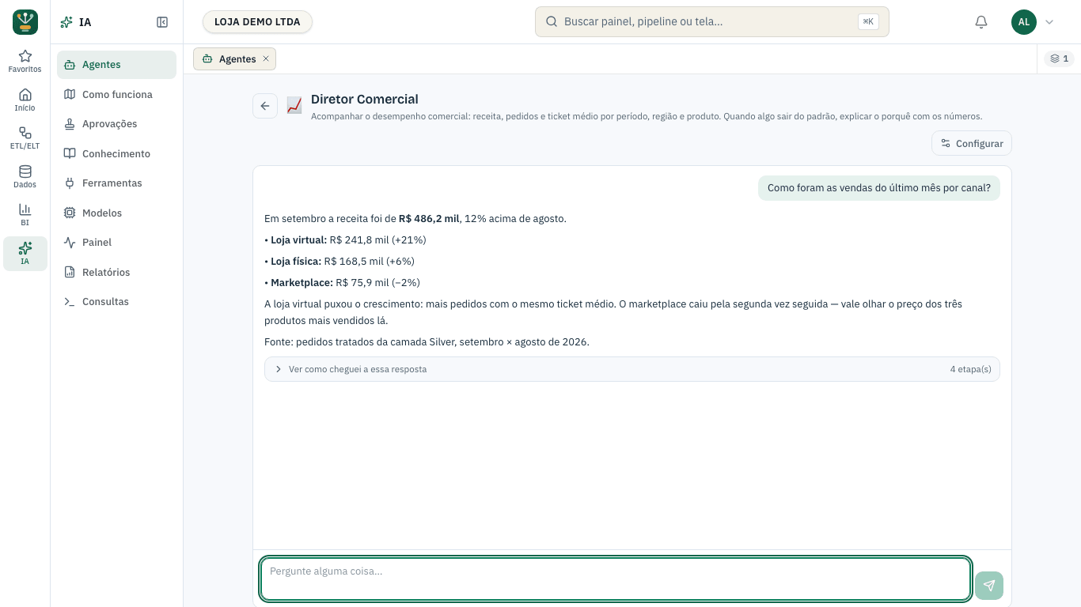
Task: Open notifications bell
Action: (981, 22)
